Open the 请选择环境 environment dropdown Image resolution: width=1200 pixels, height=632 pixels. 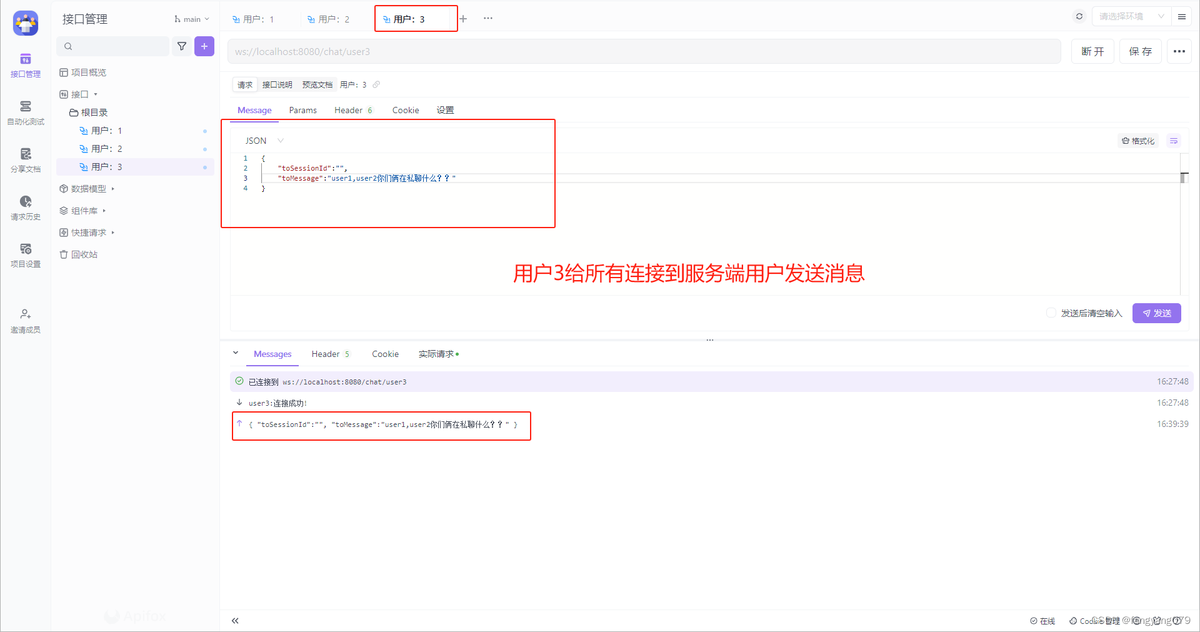tap(1130, 16)
